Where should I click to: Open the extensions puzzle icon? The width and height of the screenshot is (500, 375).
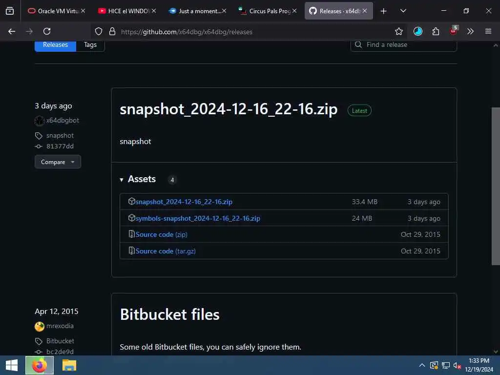pyautogui.click(x=436, y=31)
